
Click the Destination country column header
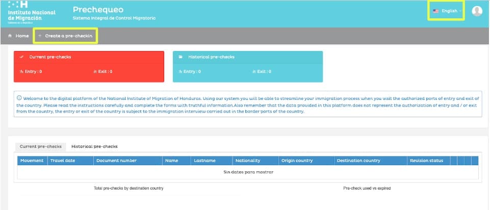point(358,161)
